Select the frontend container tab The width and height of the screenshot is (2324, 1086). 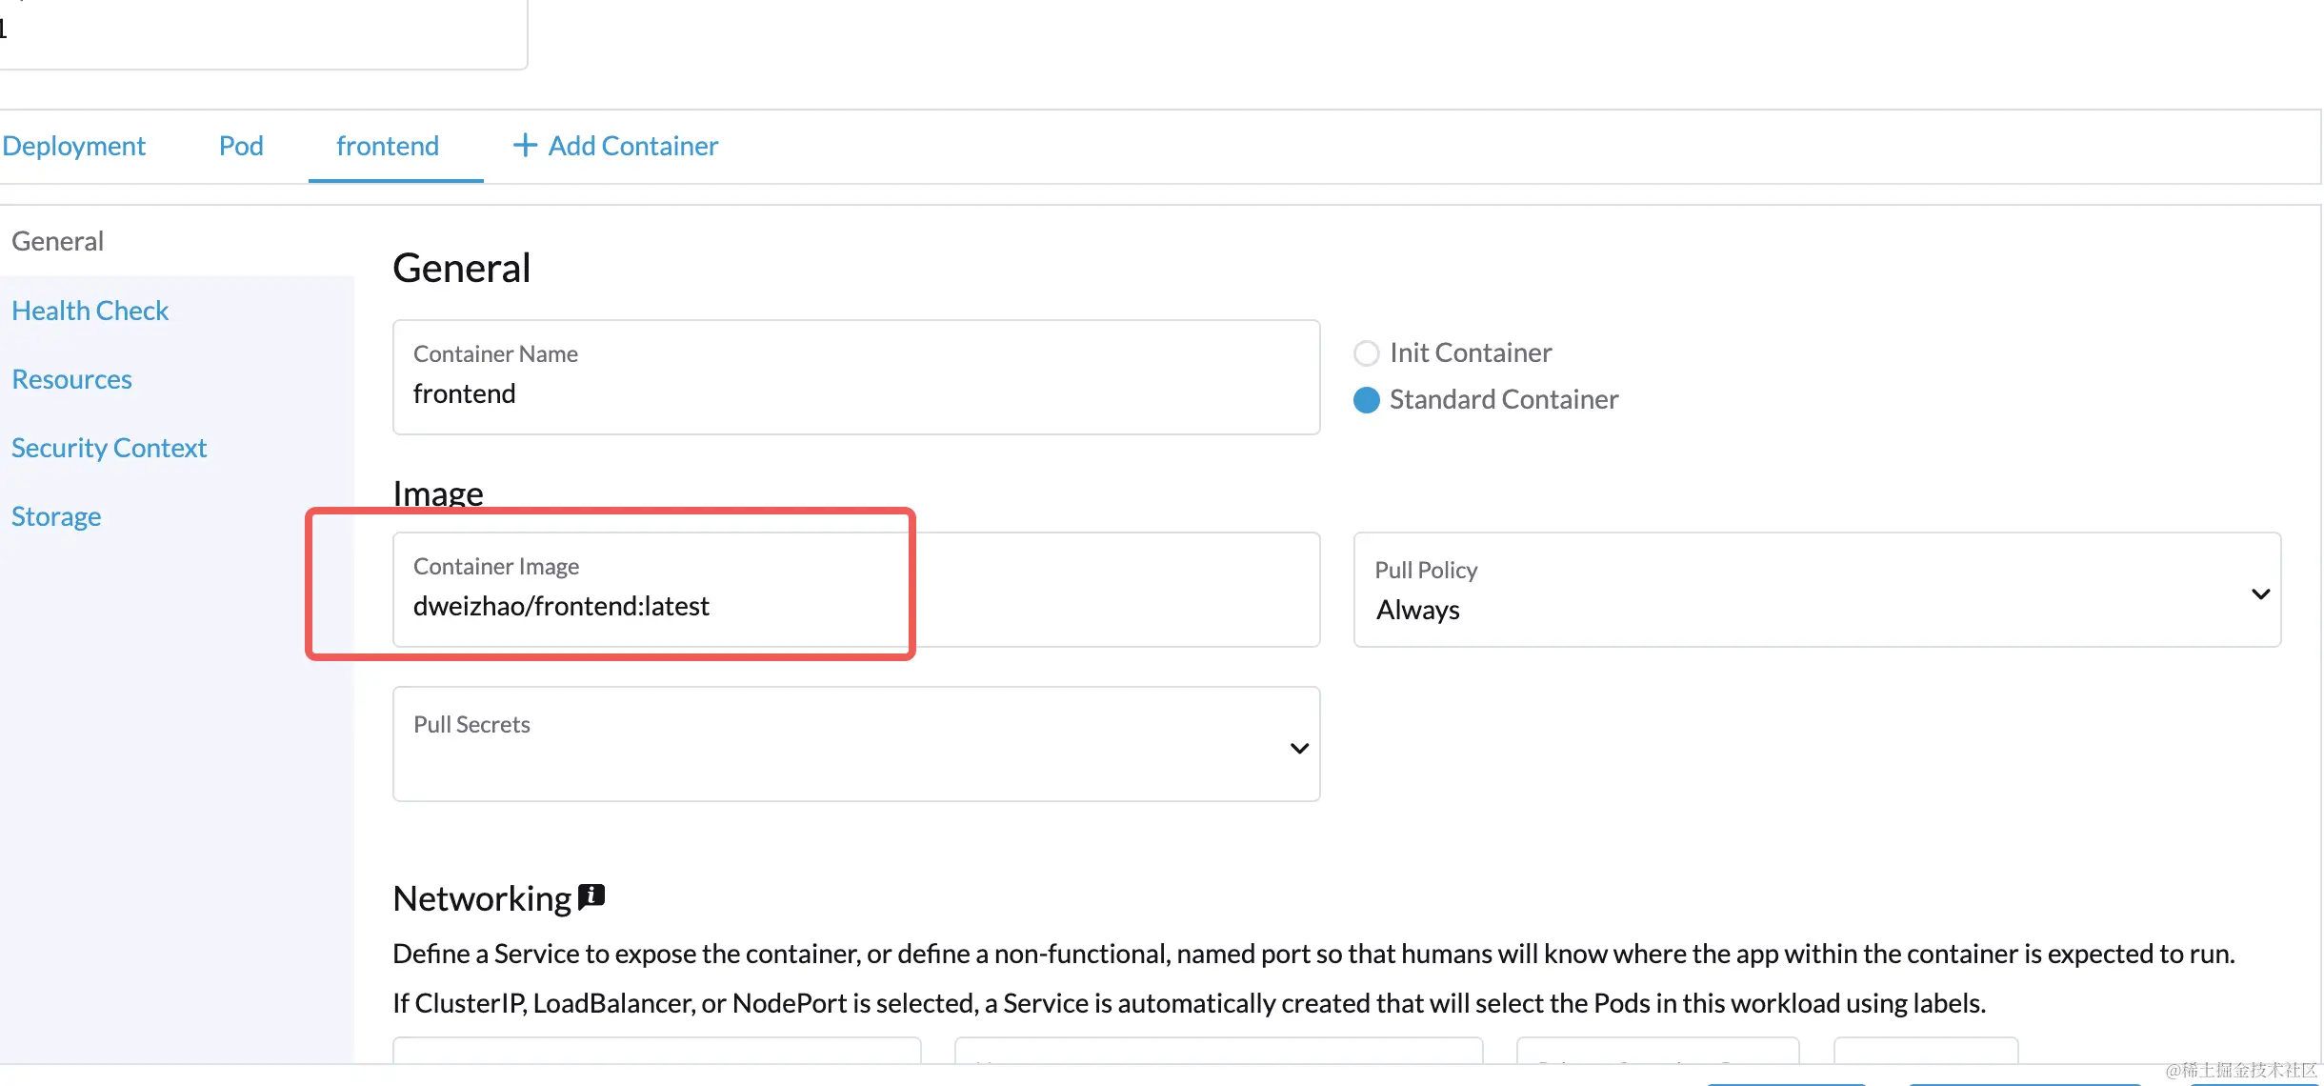388,146
